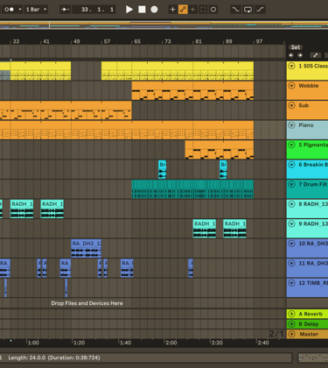
Task: Click the session record circle icon
Action: point(213,10)
